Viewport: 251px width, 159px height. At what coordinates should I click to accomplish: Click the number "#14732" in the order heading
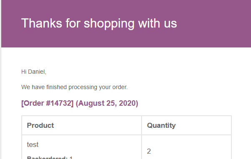click(58, 103)
